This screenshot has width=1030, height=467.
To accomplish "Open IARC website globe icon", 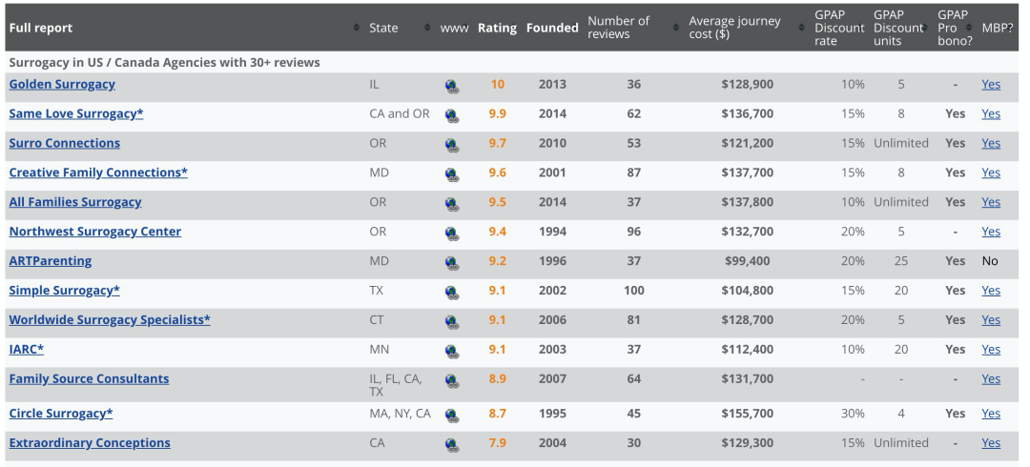I will coord(452,351).
